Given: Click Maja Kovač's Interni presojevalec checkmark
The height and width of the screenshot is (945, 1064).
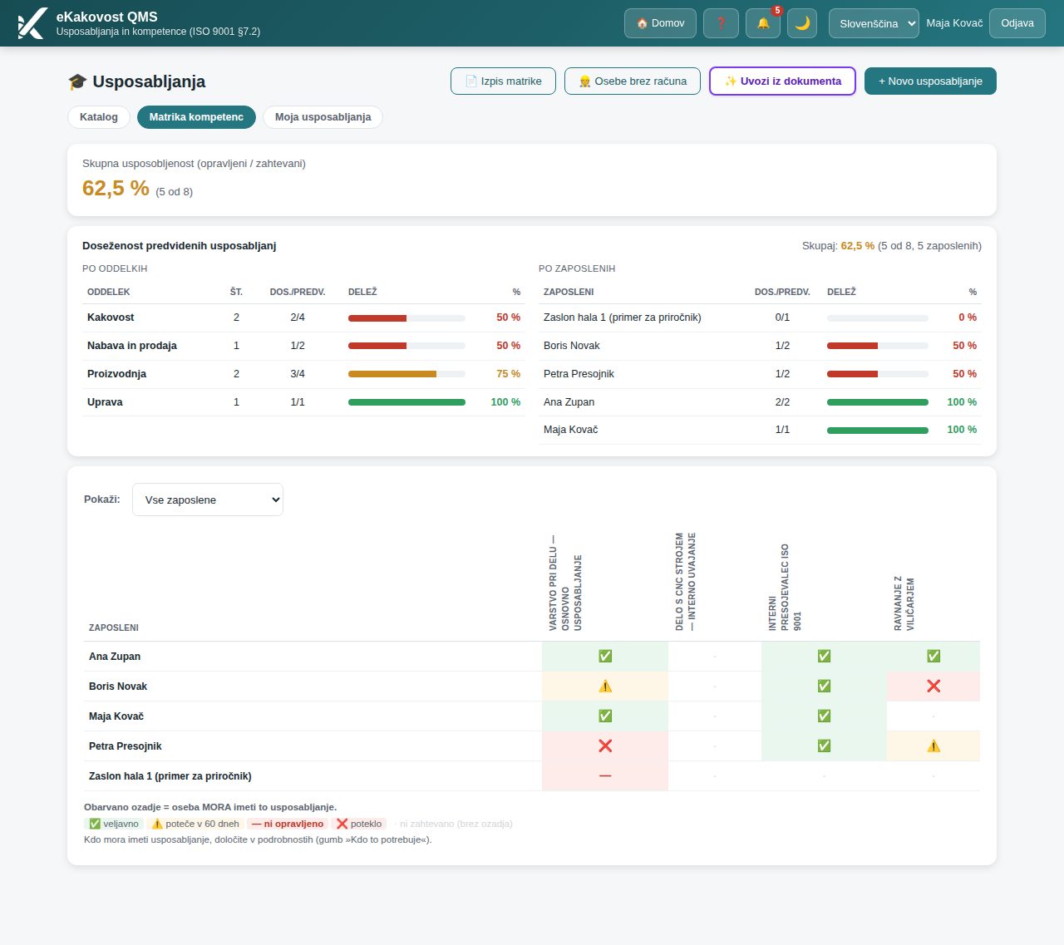Looking at the screenshot, I should coord(824,716).
